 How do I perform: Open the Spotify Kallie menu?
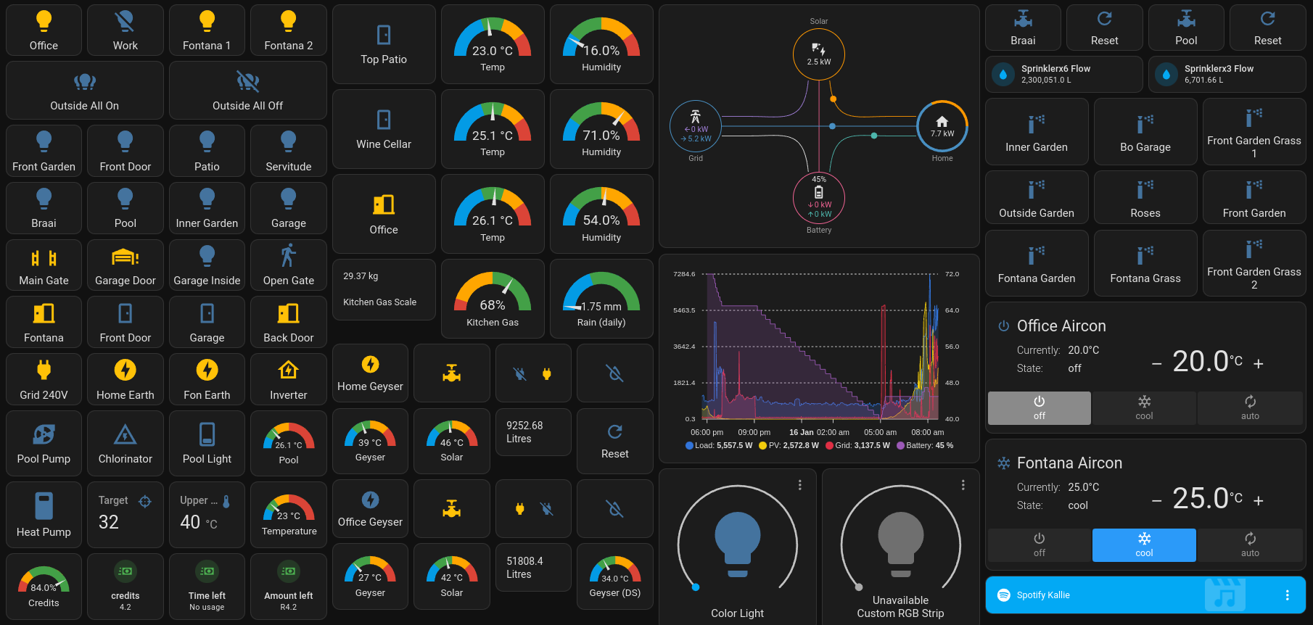click(x=1287, y=595)
